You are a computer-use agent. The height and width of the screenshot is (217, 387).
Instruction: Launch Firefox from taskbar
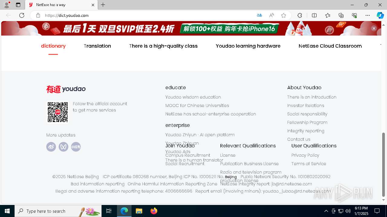154,211
